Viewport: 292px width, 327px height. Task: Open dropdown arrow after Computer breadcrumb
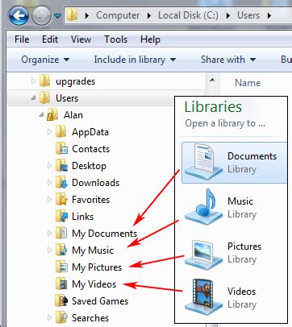[149, 15]
